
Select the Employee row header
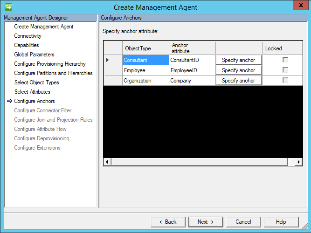113,70
